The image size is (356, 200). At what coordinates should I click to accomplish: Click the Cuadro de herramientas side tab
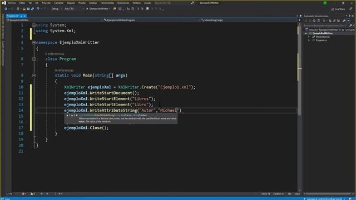pyautogui.click(x=3, y=53)
